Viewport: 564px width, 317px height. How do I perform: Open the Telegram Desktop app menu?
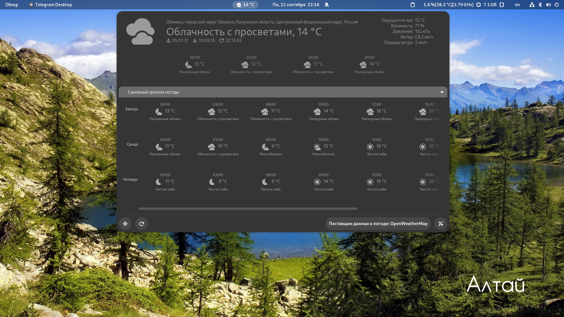[x=51, y=5]
